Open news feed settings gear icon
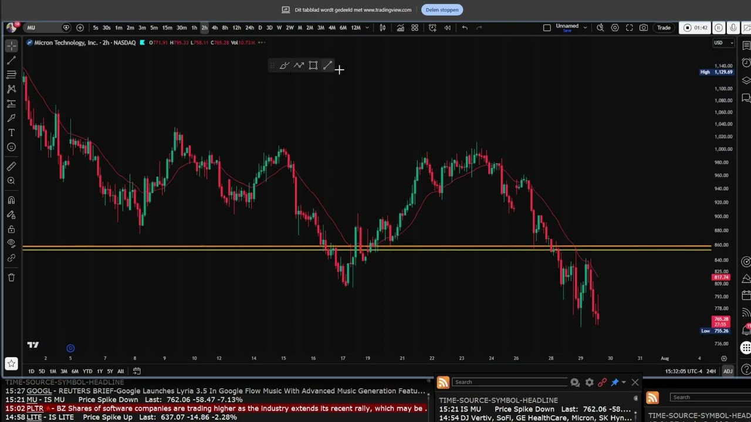Viewport: 751px width, 422px height. point(589,383)
